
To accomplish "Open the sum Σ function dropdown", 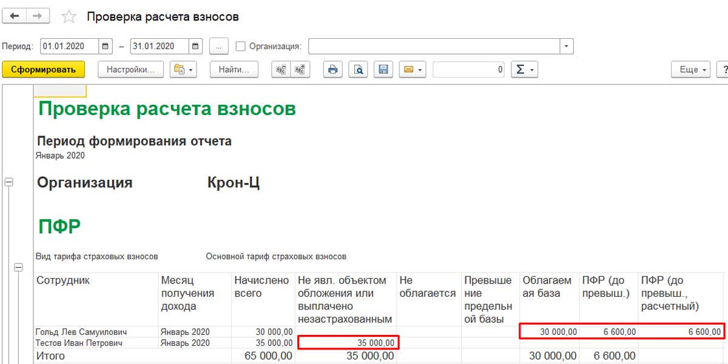I will pos(524,70).
